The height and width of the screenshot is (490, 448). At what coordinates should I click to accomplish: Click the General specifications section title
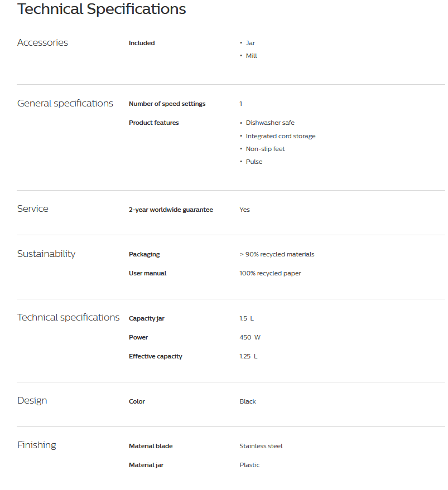pos(65,104)
